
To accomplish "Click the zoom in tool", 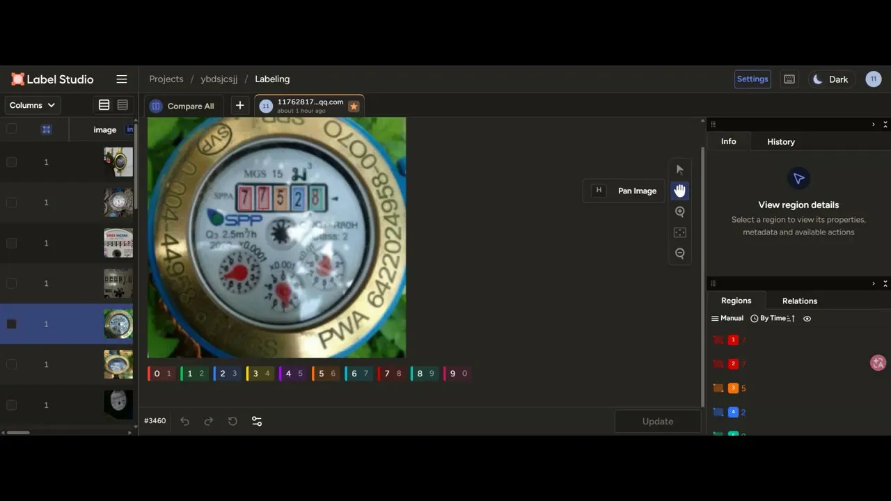I will pyautogui.click(x=680, y=212).
